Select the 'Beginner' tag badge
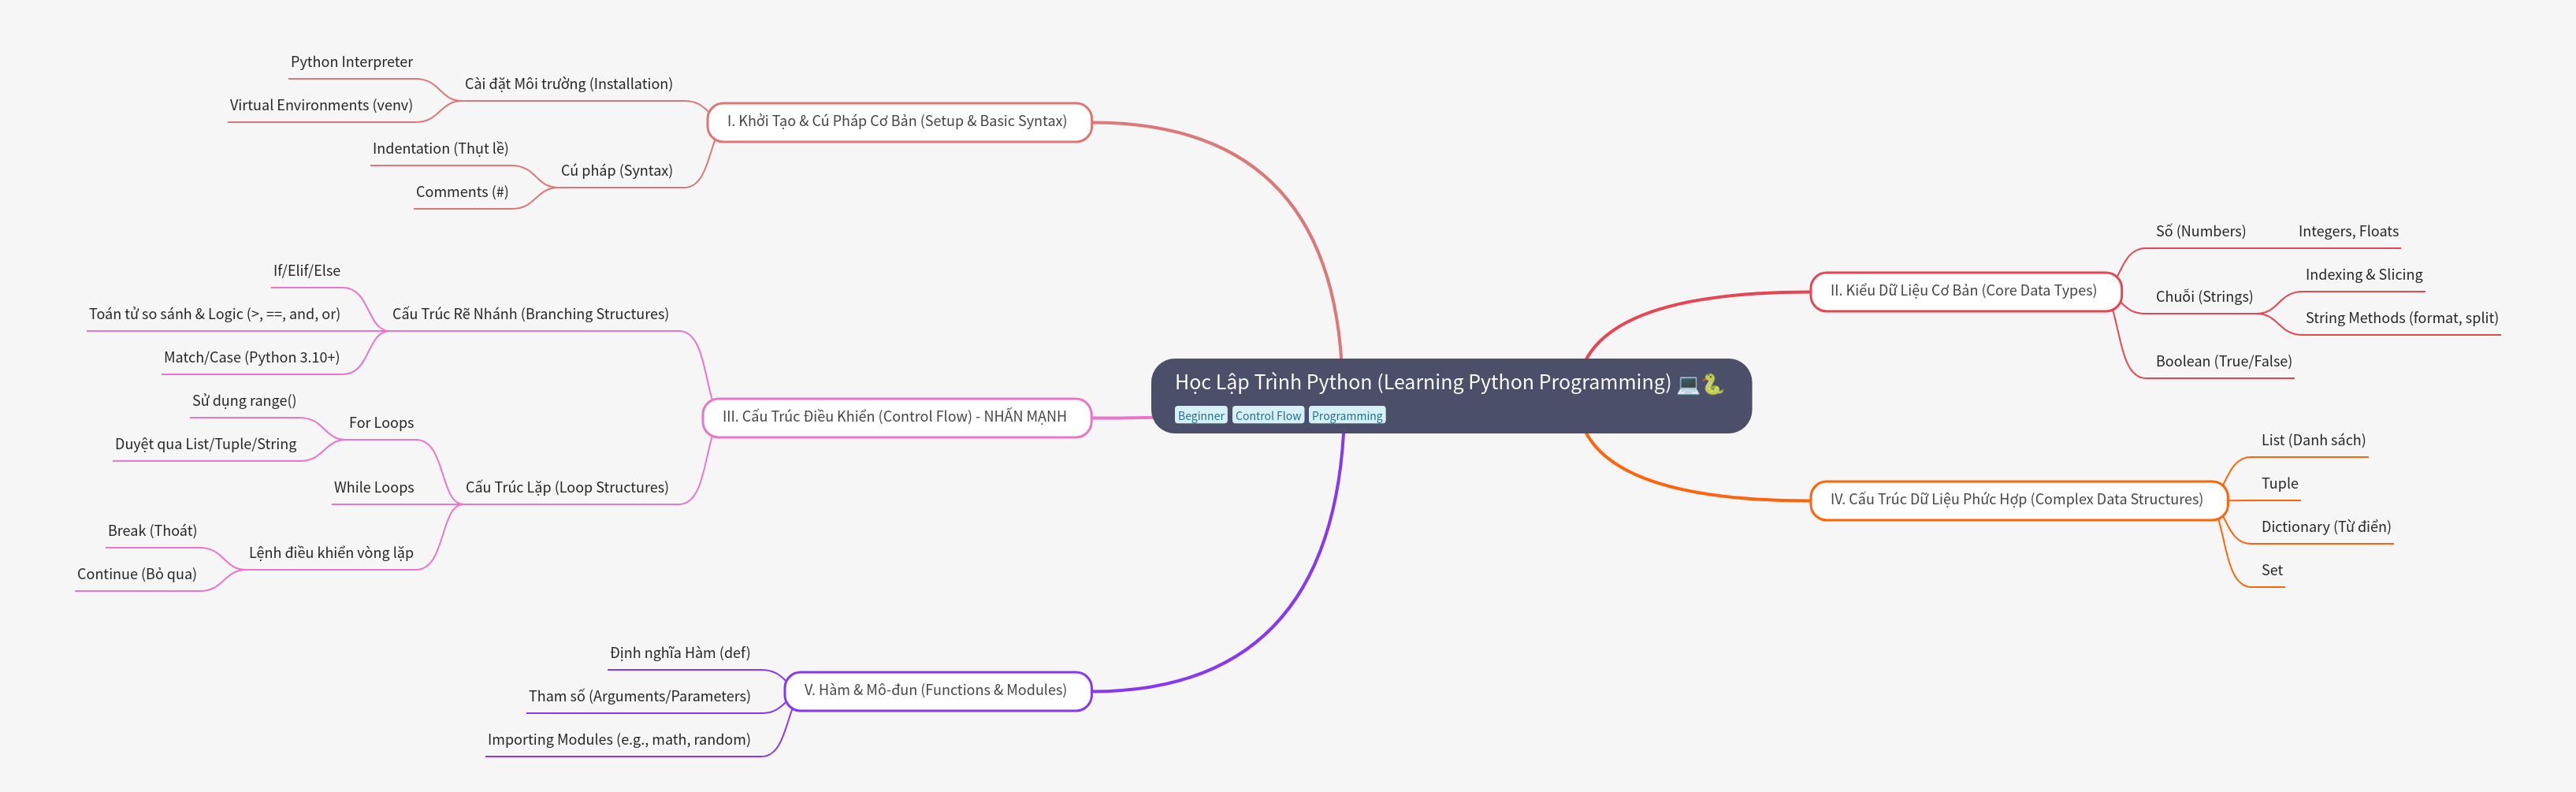This screenshot has width=2576, height=792. pyautogui.click(x=1201, y=415)
